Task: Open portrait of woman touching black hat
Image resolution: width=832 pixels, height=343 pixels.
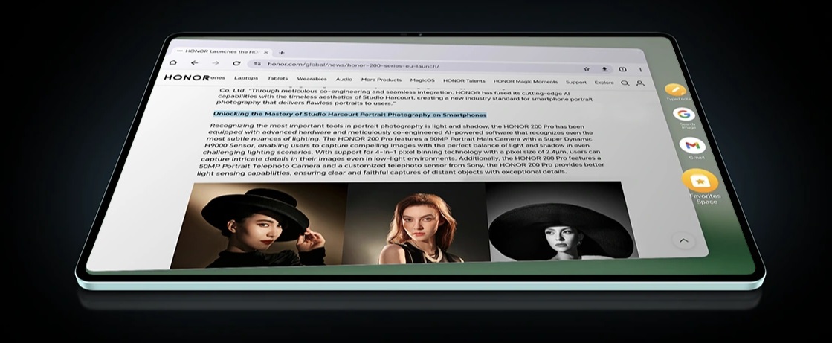Action: coord(258,225)
